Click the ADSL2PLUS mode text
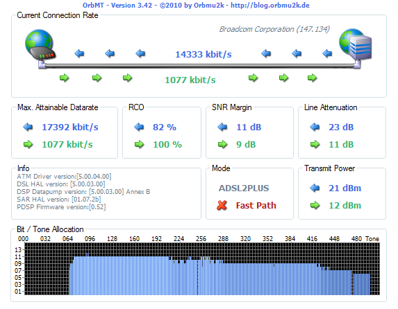Image resolution: width=398 pixels, height=309 pixels. pos(244,188)
